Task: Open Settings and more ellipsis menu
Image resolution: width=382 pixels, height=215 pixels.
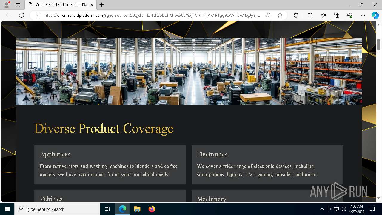Action: pyautogui.click(x=363, y=15)
